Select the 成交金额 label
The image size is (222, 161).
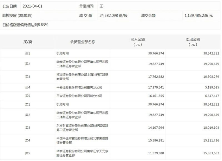click(148, 15)
